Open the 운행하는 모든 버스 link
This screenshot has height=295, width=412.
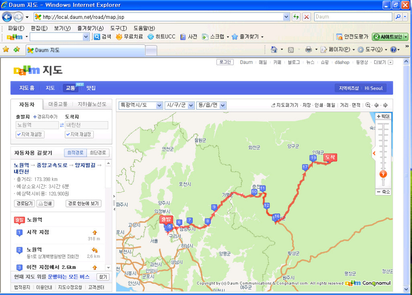tap(68, 277)
